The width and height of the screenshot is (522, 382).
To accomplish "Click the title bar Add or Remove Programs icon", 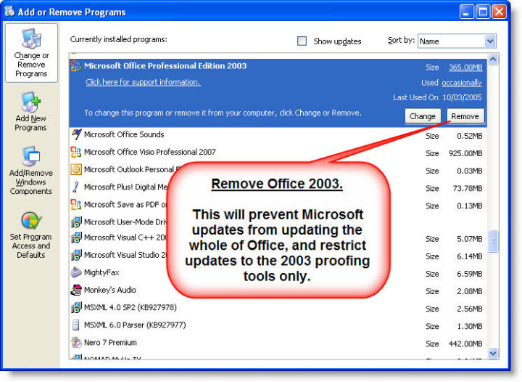I will pyautogui.click(x=9, y=12).
